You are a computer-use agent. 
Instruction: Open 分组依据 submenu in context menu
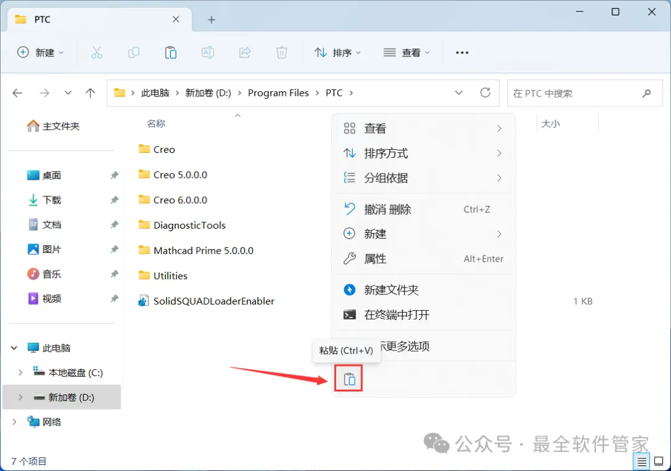pyautogui.click(x=423, y=178)
